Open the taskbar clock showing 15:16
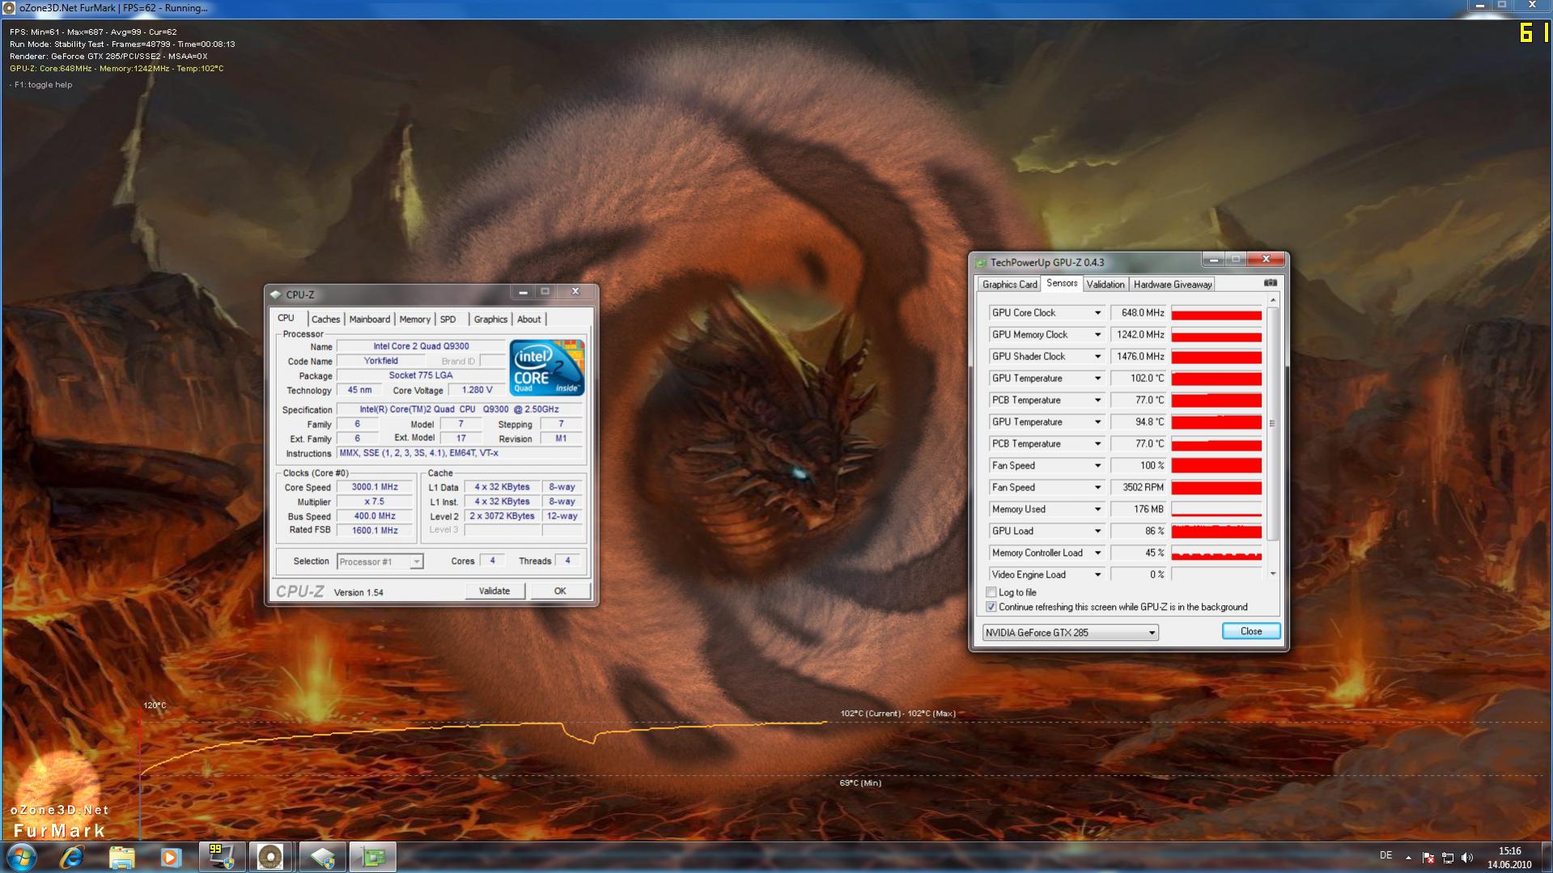Image resolution: width=1553 pixels, height=873 pixels. tap(1509, 858)
